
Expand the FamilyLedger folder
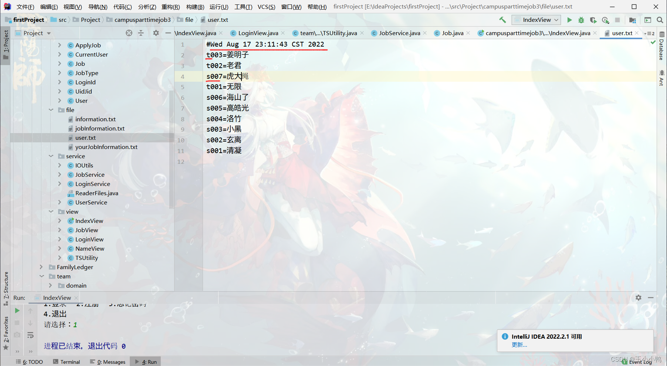point(41,267)
